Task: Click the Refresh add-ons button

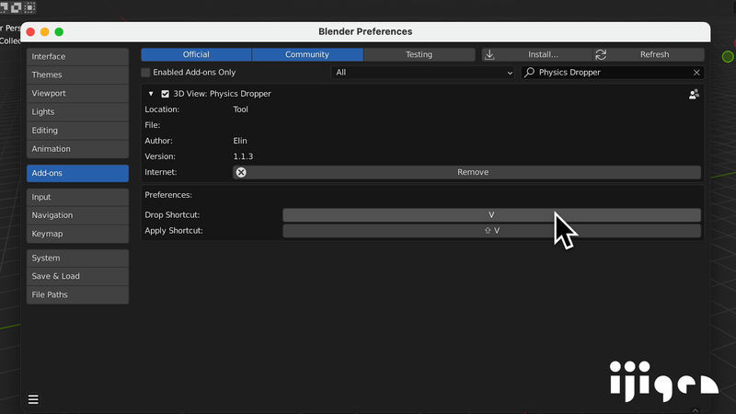Action: 649,54
